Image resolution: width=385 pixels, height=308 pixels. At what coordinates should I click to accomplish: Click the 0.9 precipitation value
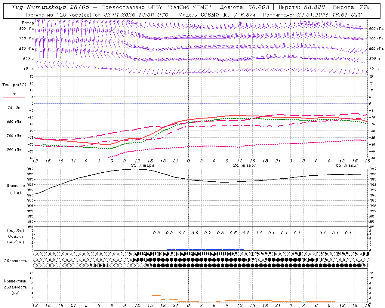(x=195, y=233)
